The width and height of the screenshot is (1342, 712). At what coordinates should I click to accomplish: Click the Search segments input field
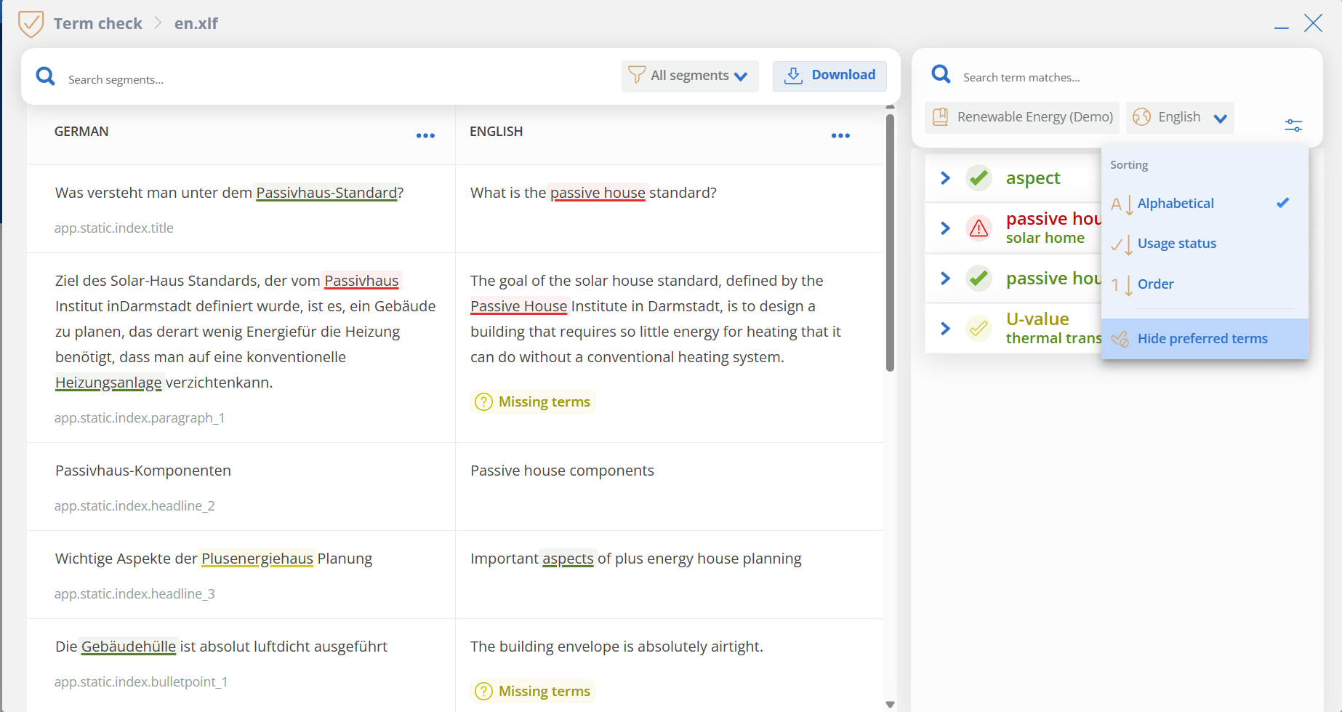pos(338,79)
